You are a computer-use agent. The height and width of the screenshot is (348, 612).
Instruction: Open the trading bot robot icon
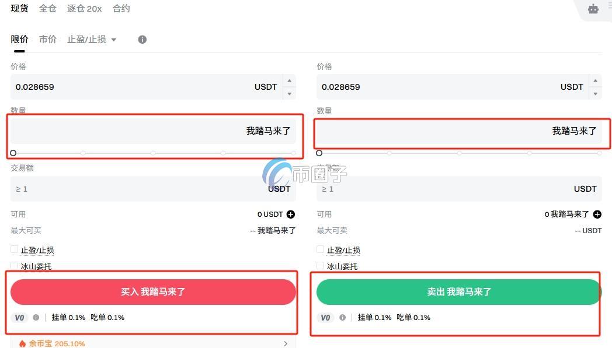click(593, 9)
